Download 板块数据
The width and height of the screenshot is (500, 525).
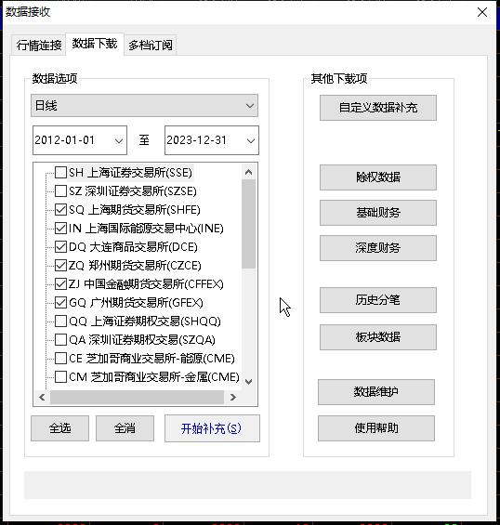(x=378, y=337)
